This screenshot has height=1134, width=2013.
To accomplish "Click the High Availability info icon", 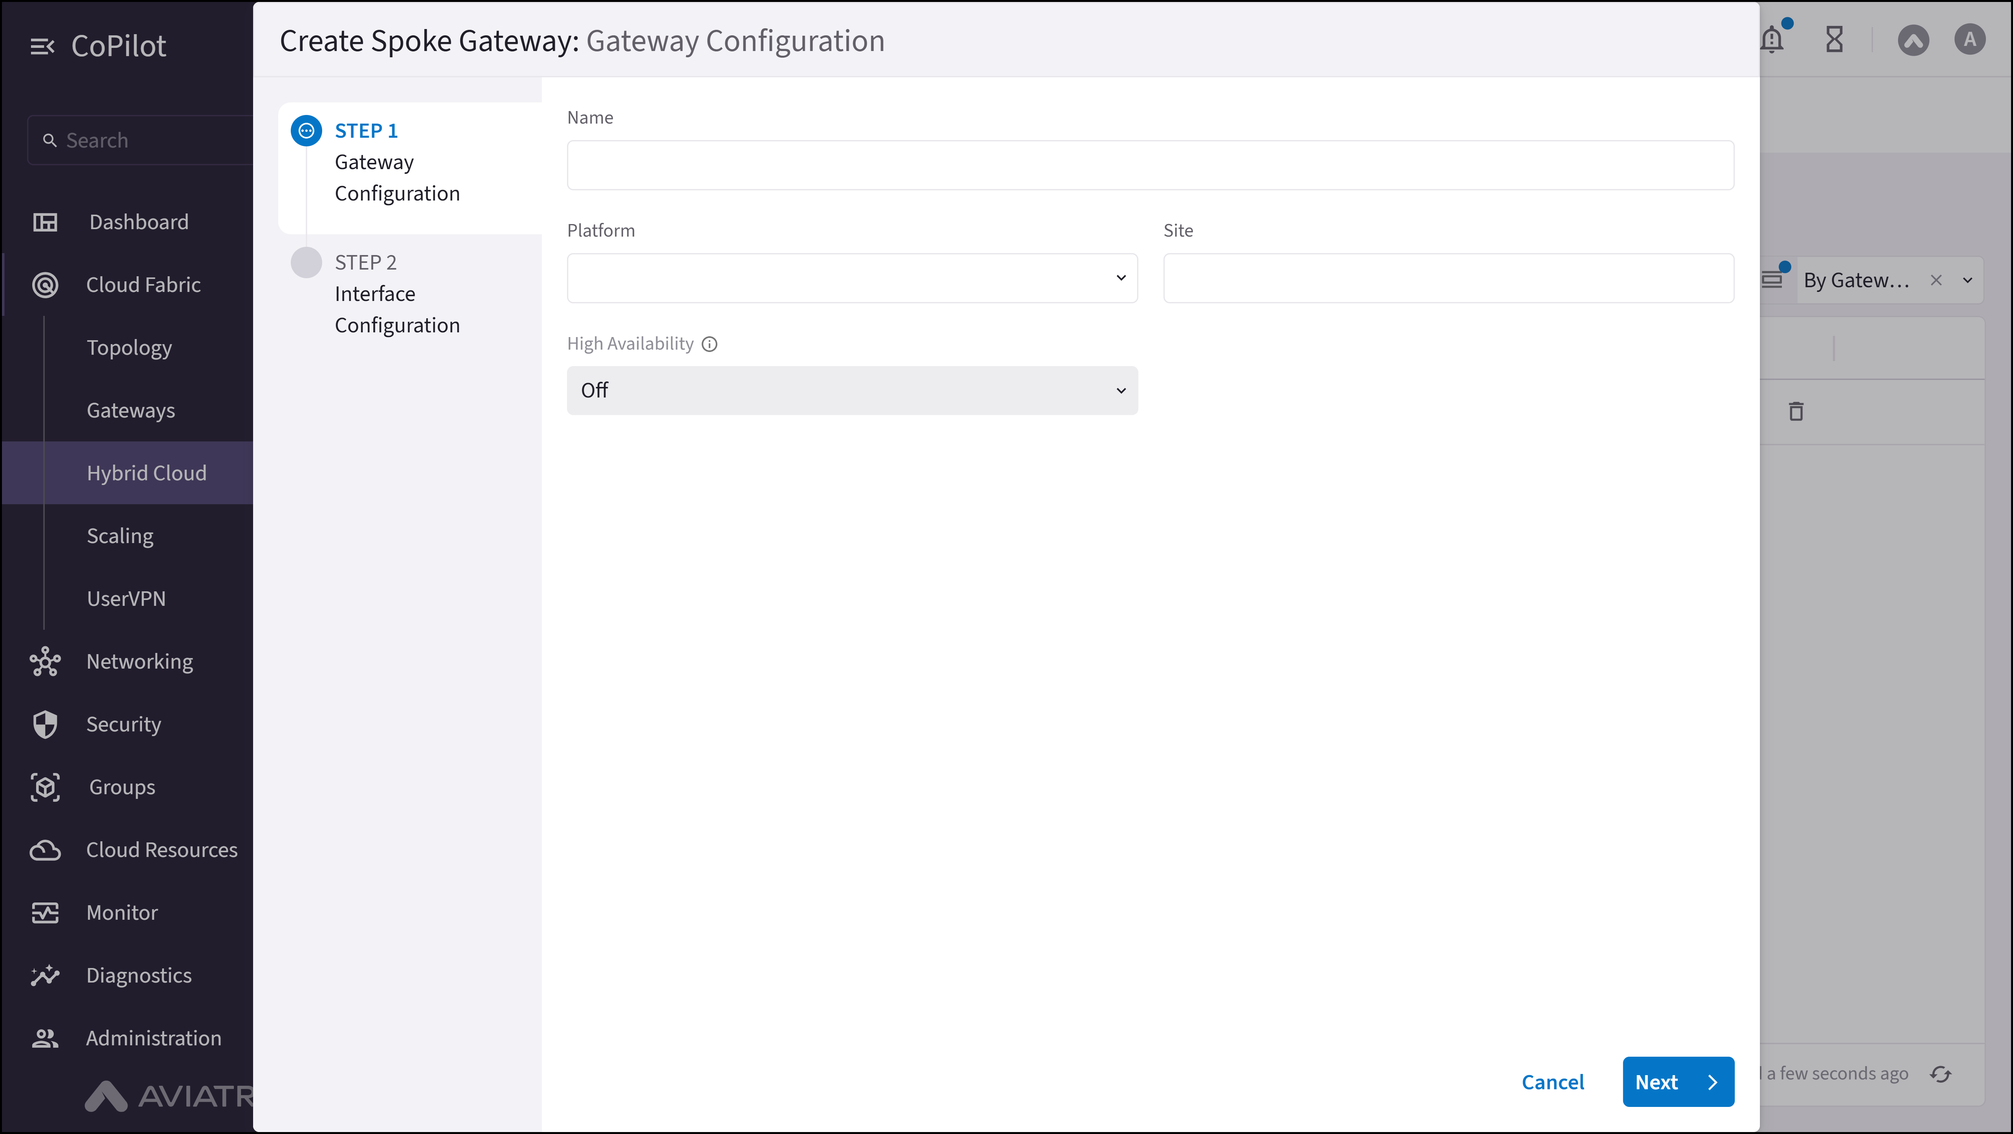I will coord(709,344).
